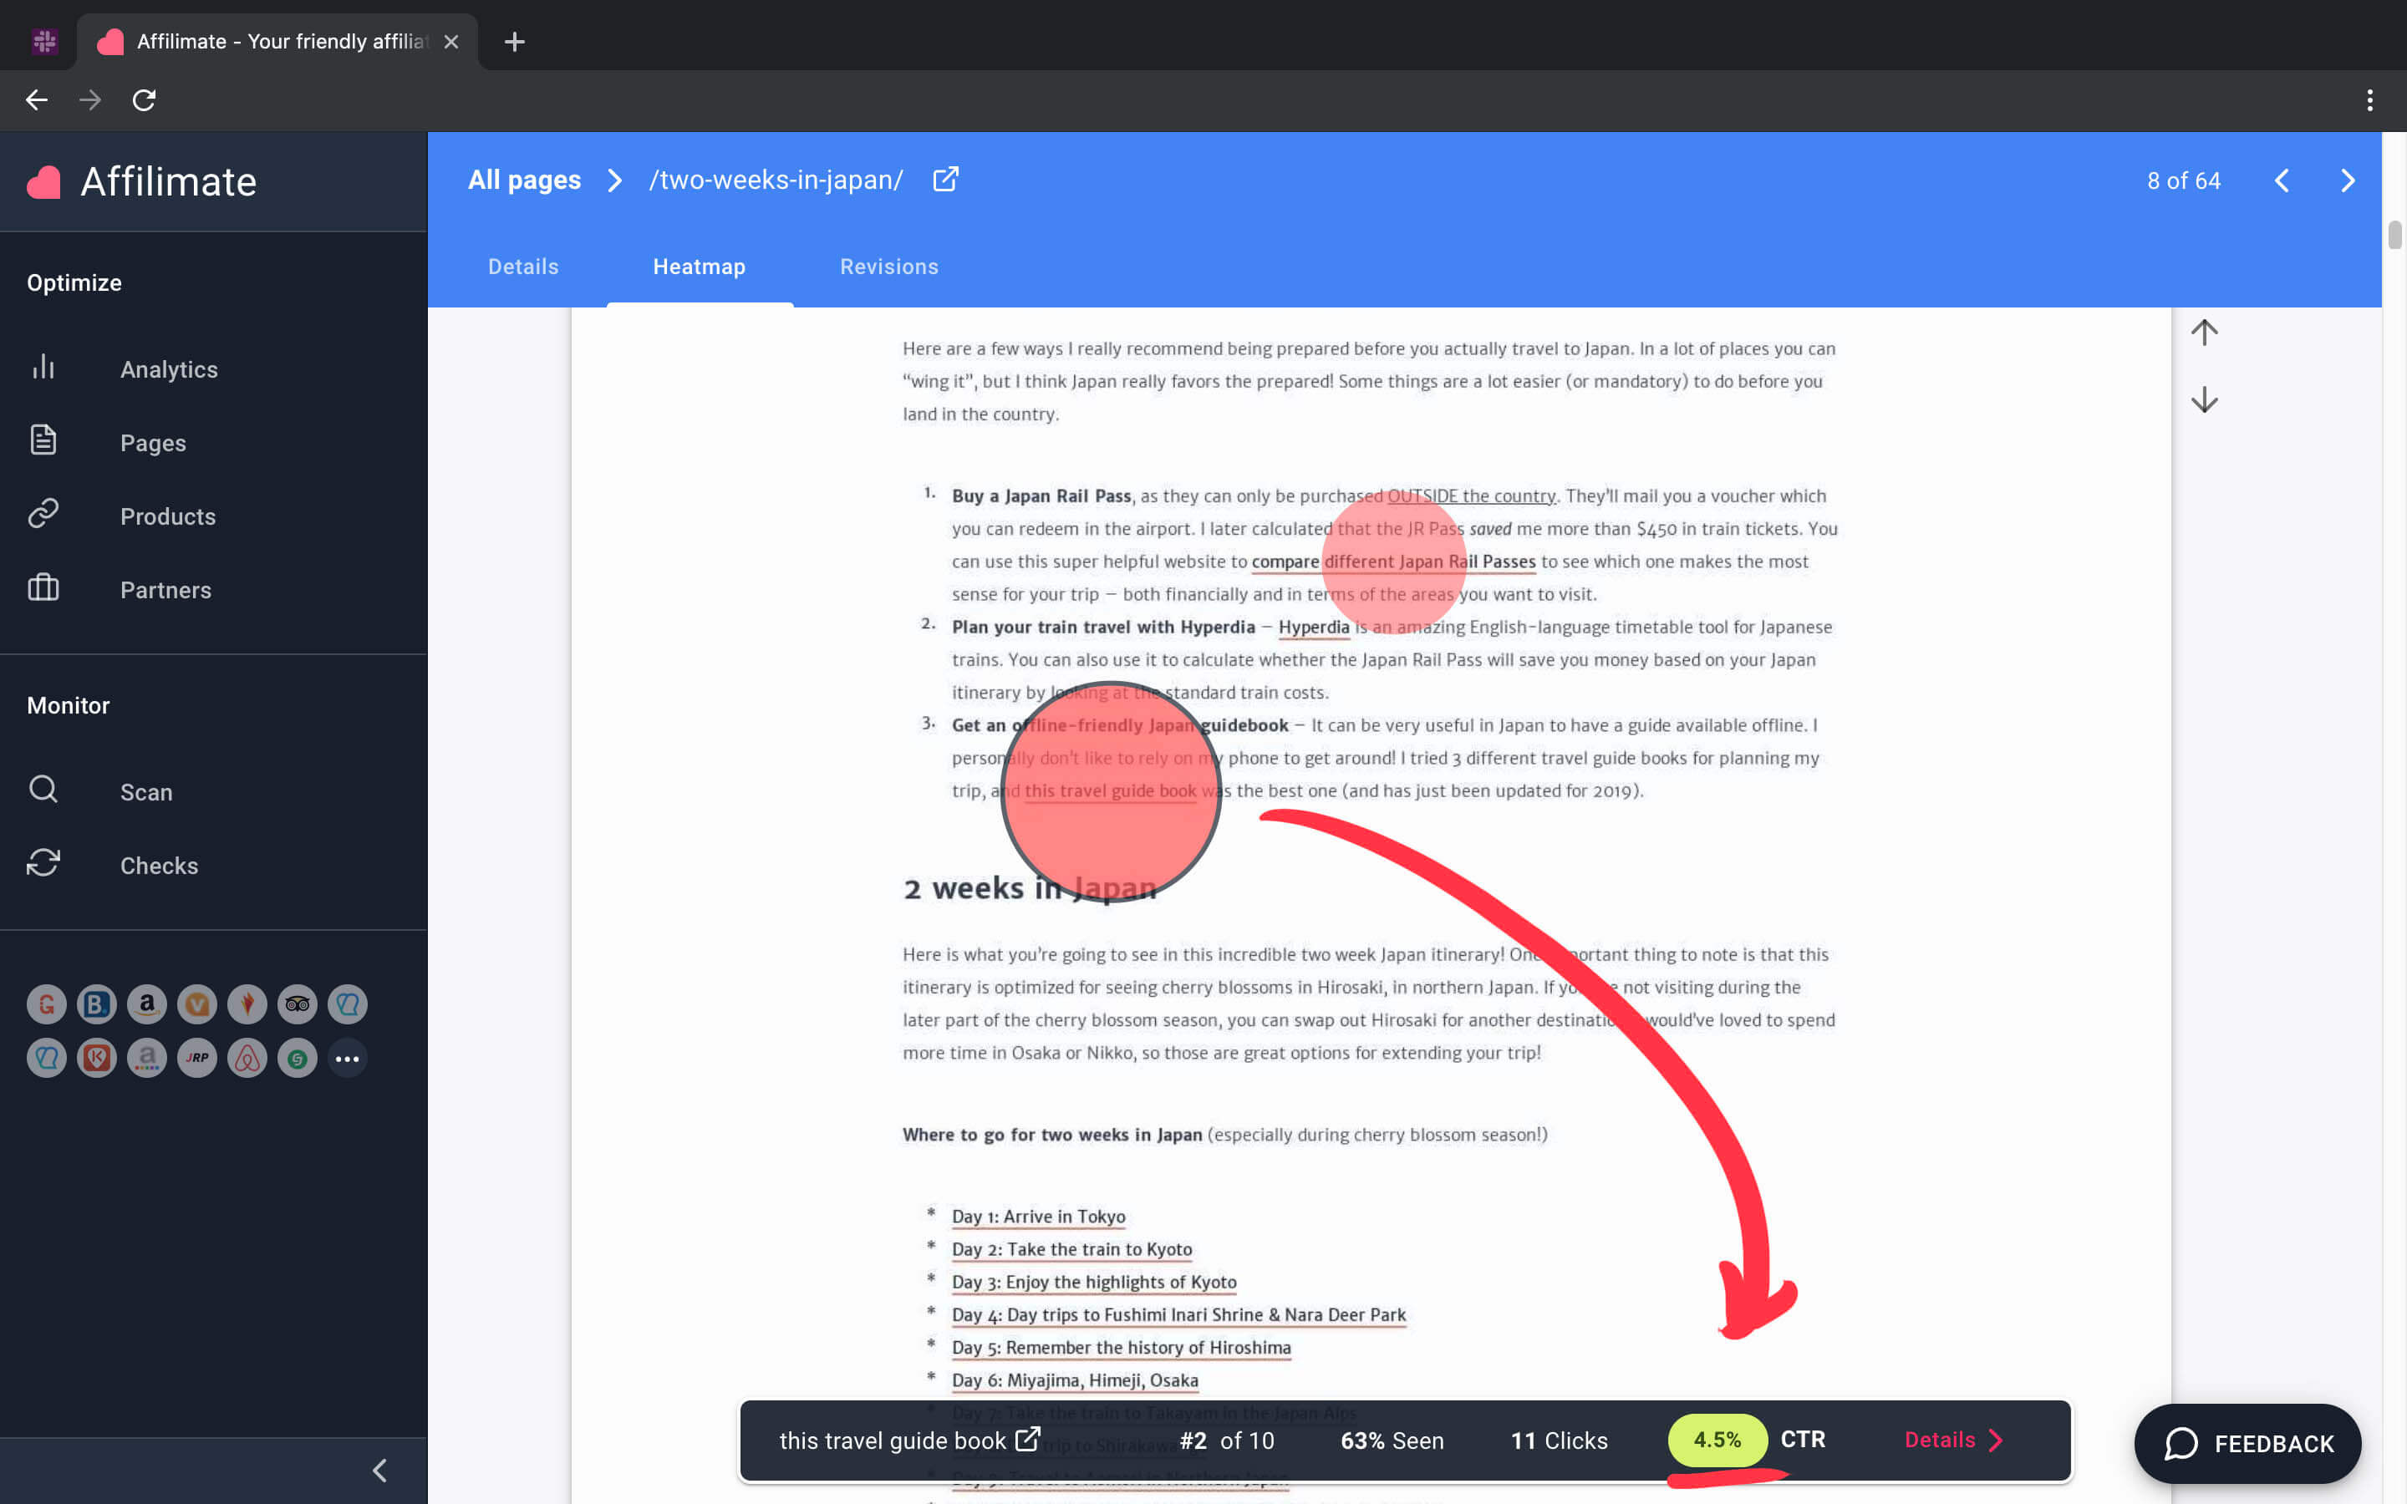Click the 4.5% CTR badge

coord(1717,1440)
